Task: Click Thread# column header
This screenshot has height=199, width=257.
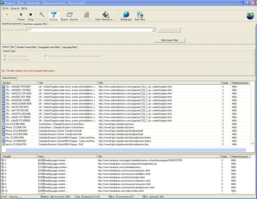Action: click(x=19, y=156)
